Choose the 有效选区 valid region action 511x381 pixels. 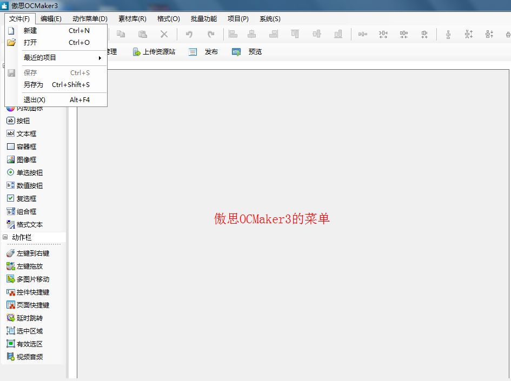(x=25, y=344)
